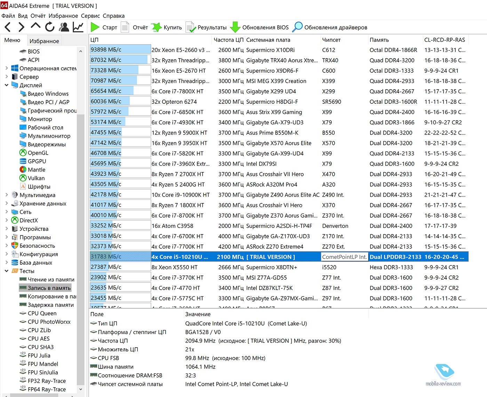The width and height of the screenshot is (487, 397).
Task: Sort by Частота ЦП column header
Action: pyautogui.click(x=228, y=40)
